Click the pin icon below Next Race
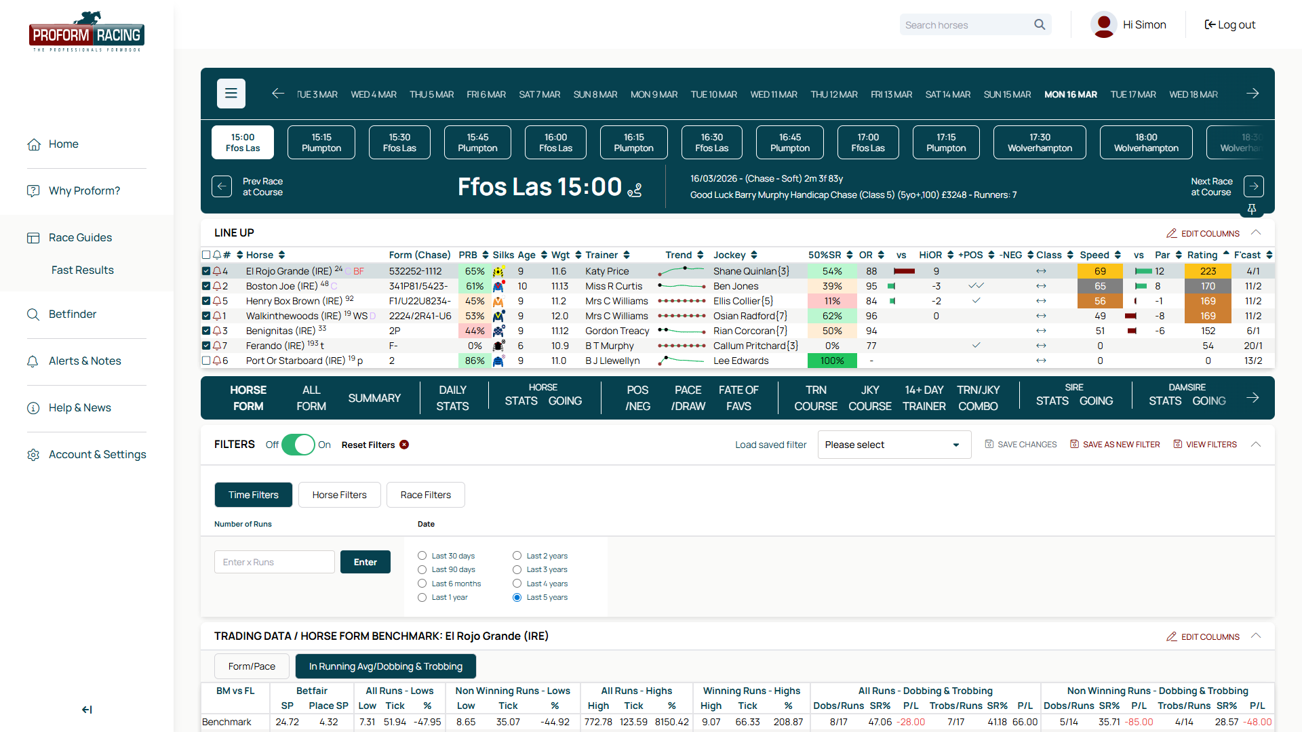The image size is (1302, 732). [1252, 209]
